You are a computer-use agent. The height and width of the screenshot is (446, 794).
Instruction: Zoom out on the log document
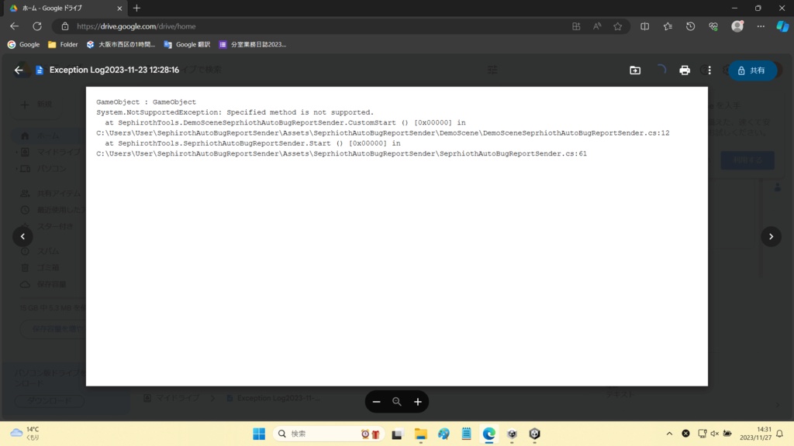(x=377, y=401)
